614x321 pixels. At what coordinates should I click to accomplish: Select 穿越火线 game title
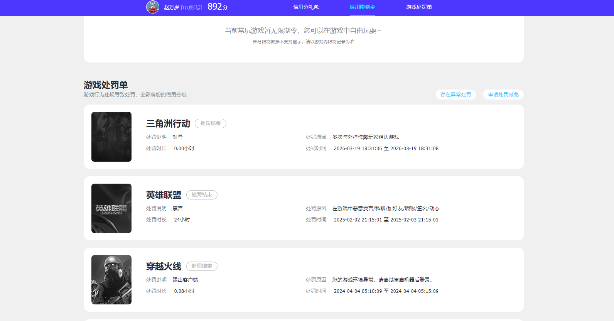tap(164, 266)
